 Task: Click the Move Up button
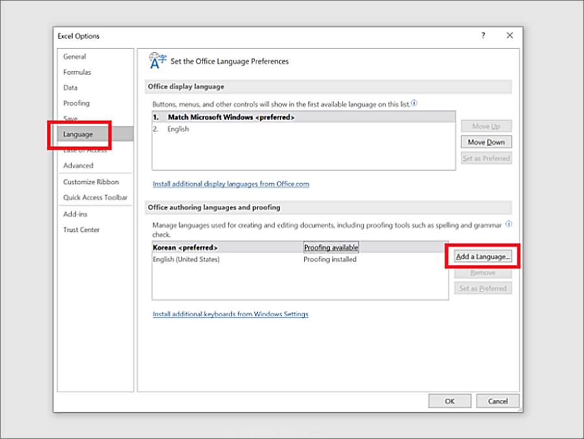486,127
